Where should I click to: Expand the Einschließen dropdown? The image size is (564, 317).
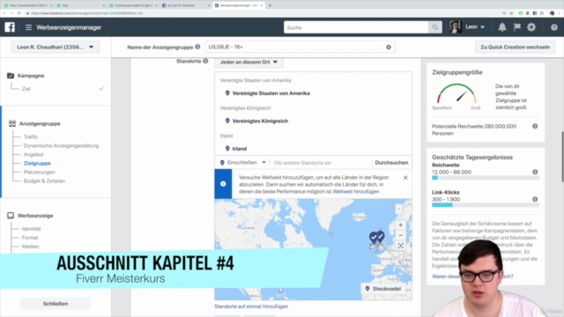point(243,162)
